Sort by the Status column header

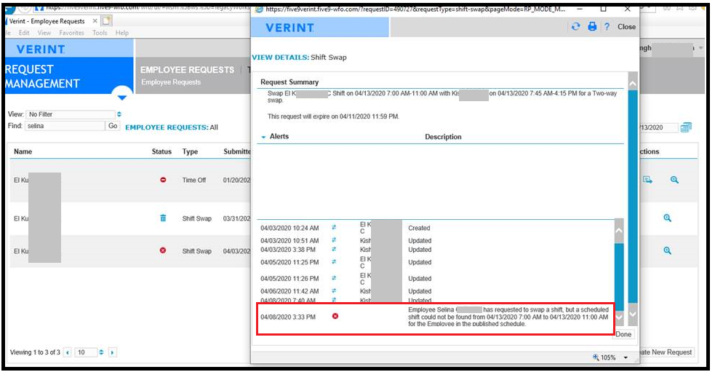click(161, 151)
